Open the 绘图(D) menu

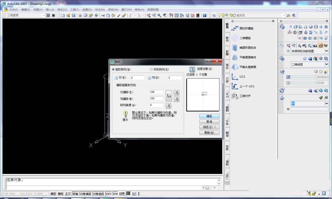tap(87, 10)
